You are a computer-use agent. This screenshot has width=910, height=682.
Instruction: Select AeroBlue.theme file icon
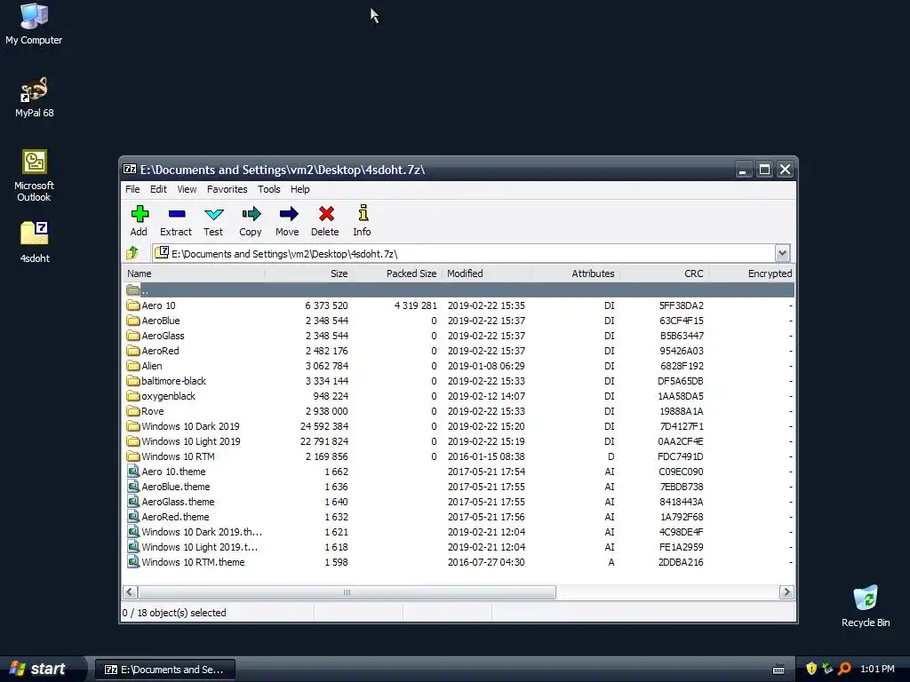[133, 486]
